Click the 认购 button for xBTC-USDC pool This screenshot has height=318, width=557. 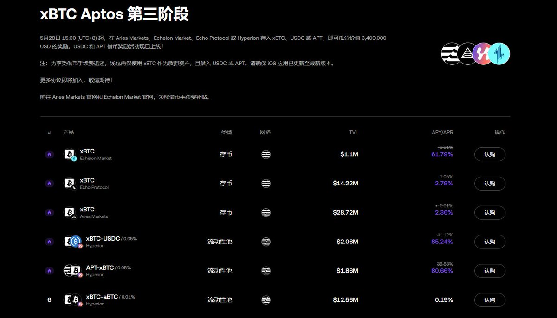point(490,242)
